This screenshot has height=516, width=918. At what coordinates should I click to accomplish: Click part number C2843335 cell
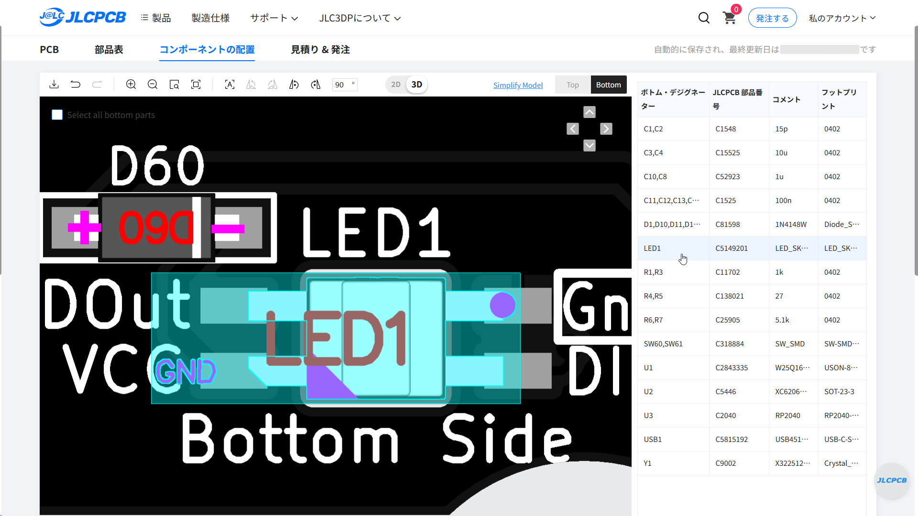pyautogui.click(x=739, y=368)
